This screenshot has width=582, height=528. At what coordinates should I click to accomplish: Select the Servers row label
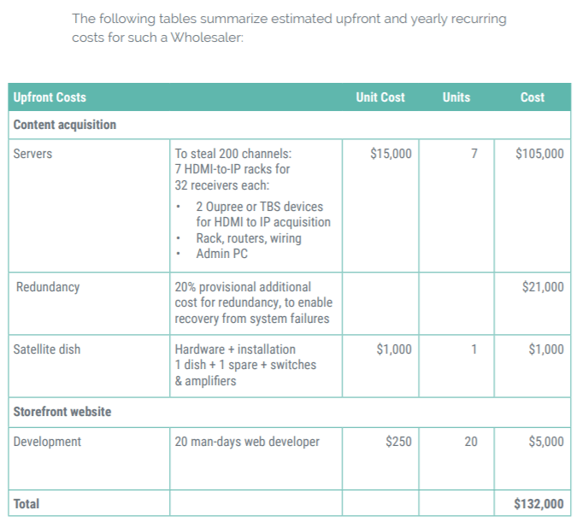click(32, 154)
